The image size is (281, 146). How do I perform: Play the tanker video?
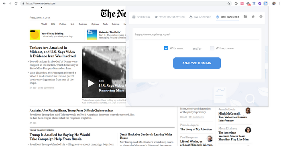click(x=91, y=83)
